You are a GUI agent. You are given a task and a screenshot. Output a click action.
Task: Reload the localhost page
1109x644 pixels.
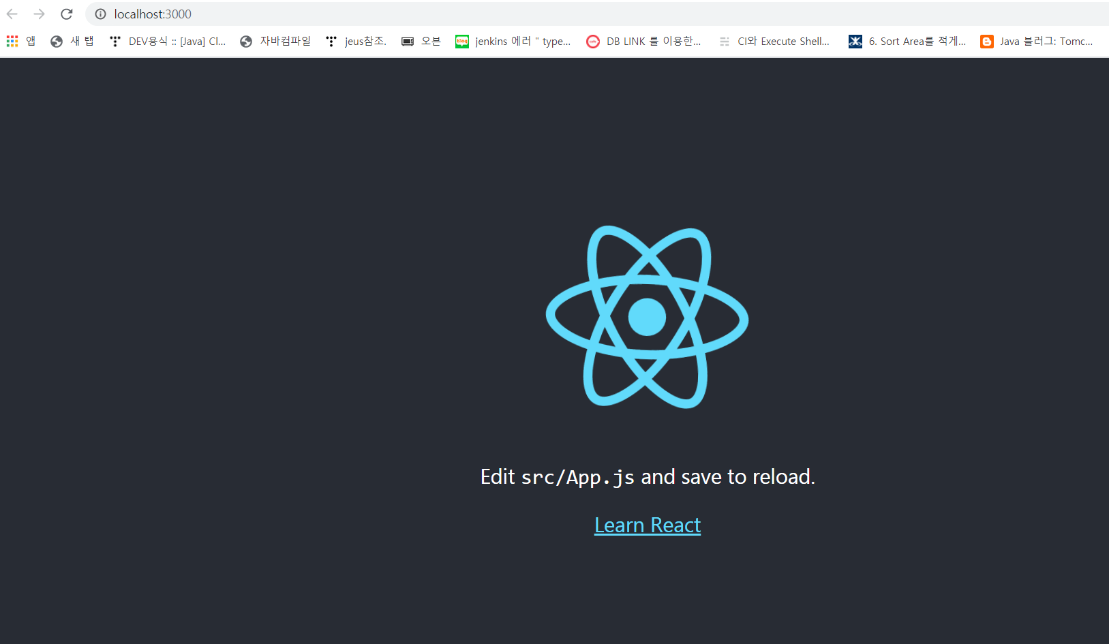click(66, 14)
